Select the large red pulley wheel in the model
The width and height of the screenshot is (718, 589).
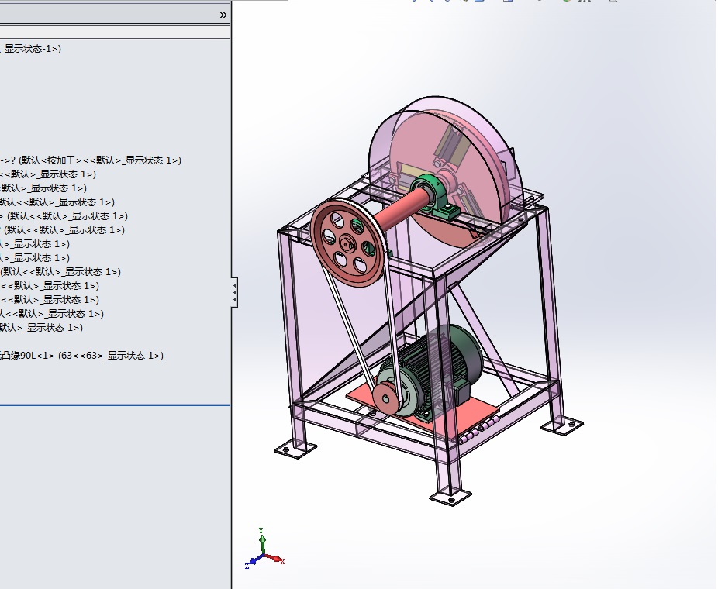[x=348, y=243]
